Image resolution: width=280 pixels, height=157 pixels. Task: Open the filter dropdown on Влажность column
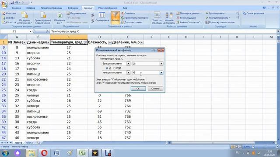110,43
